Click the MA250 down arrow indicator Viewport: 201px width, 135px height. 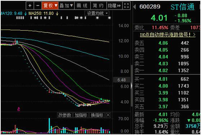pos(57,13)
